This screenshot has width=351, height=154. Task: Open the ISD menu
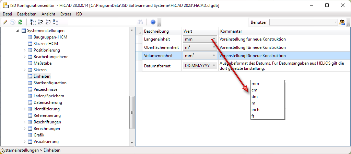point(79,14)
